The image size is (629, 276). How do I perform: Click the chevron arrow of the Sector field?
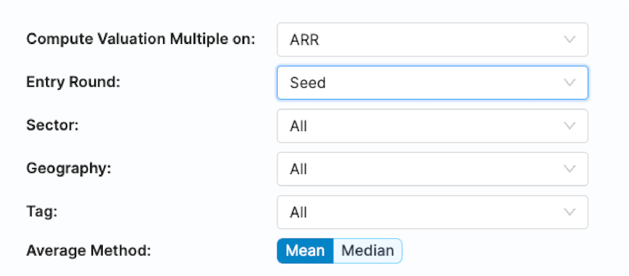pyautogui.click(x=570, y=126)
